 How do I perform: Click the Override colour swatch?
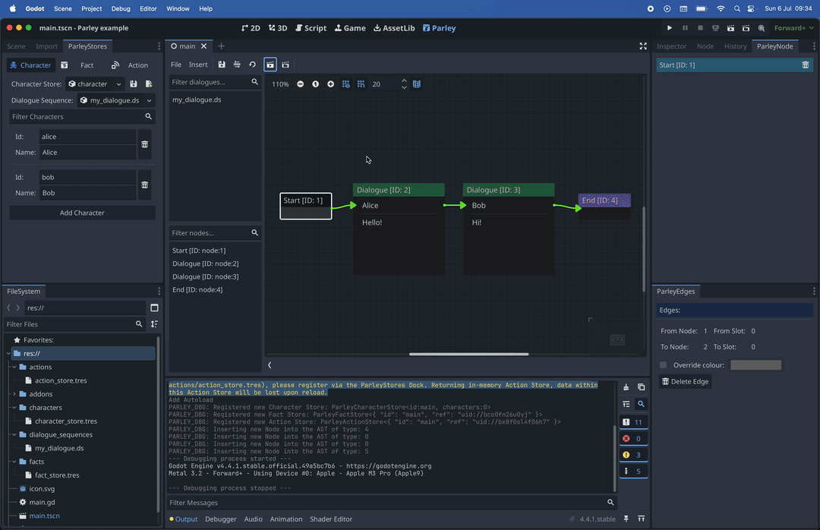coord(755,365)
